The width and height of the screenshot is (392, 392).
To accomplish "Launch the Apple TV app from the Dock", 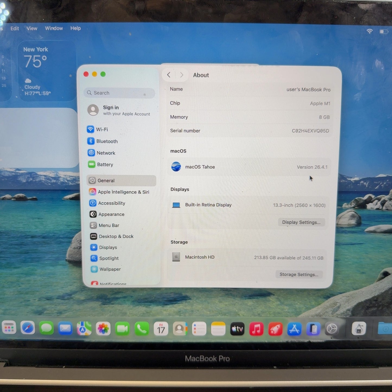I will (237, 329).
